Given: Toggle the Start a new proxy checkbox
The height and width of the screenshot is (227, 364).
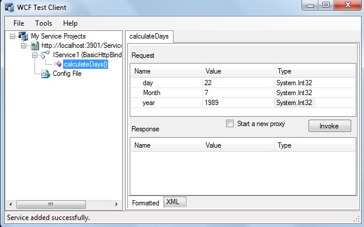Looking at the screenshot, I should point(230,123).
